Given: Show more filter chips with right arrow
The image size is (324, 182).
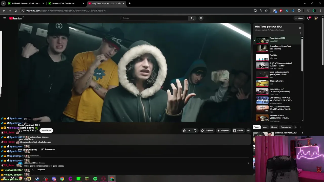Looking at the screenshot, I should [300, 127].
